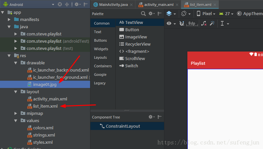Click the infer constraints magic wand
Viewport: 263px width, 149px height.
coord(212,23)
